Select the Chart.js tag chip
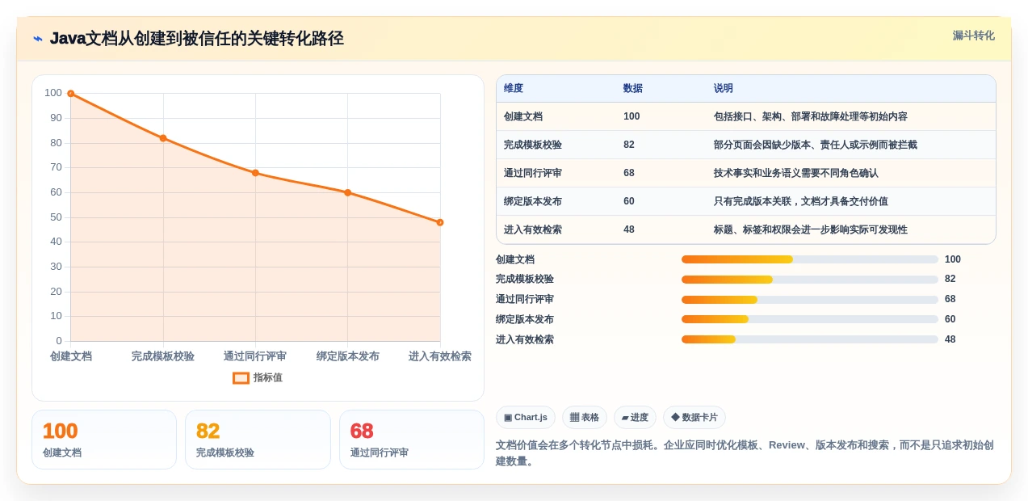Viewport: 1028px width, 501px height. pyautogui.click(x=526, y=418)
